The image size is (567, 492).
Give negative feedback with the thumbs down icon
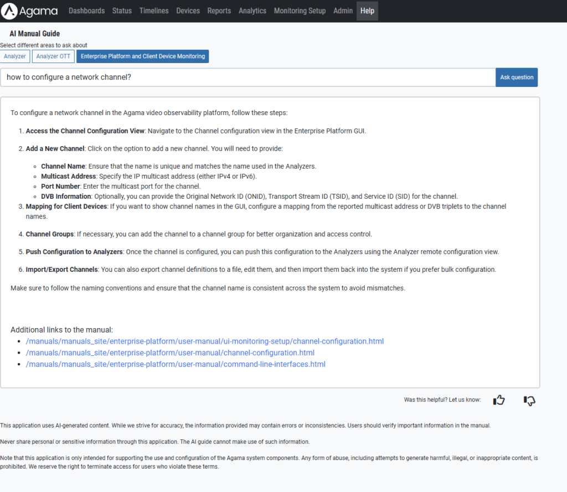529,400
